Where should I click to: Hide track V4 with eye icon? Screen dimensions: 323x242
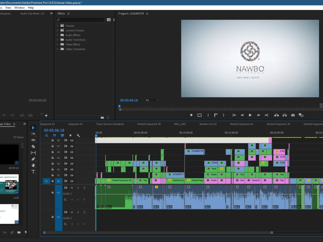(72, 164)
